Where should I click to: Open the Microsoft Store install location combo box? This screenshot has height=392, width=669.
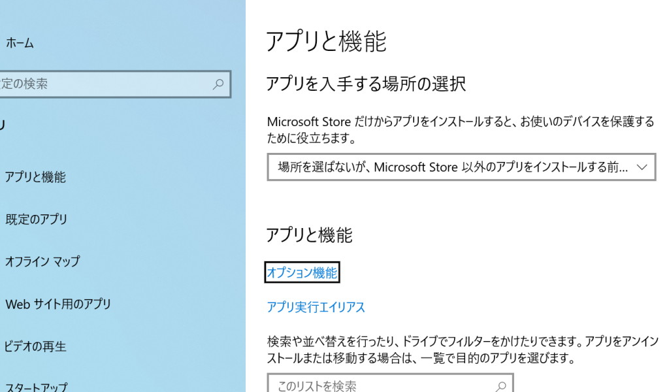click(x=452, y=167)
